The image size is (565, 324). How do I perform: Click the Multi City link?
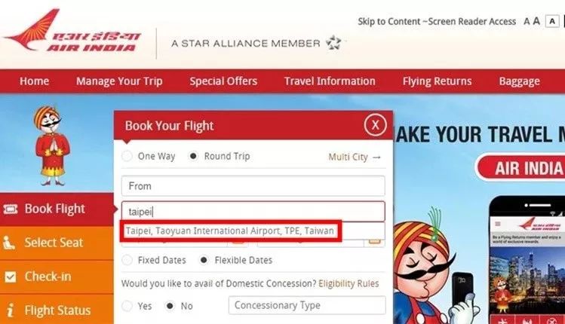point(355,157)
